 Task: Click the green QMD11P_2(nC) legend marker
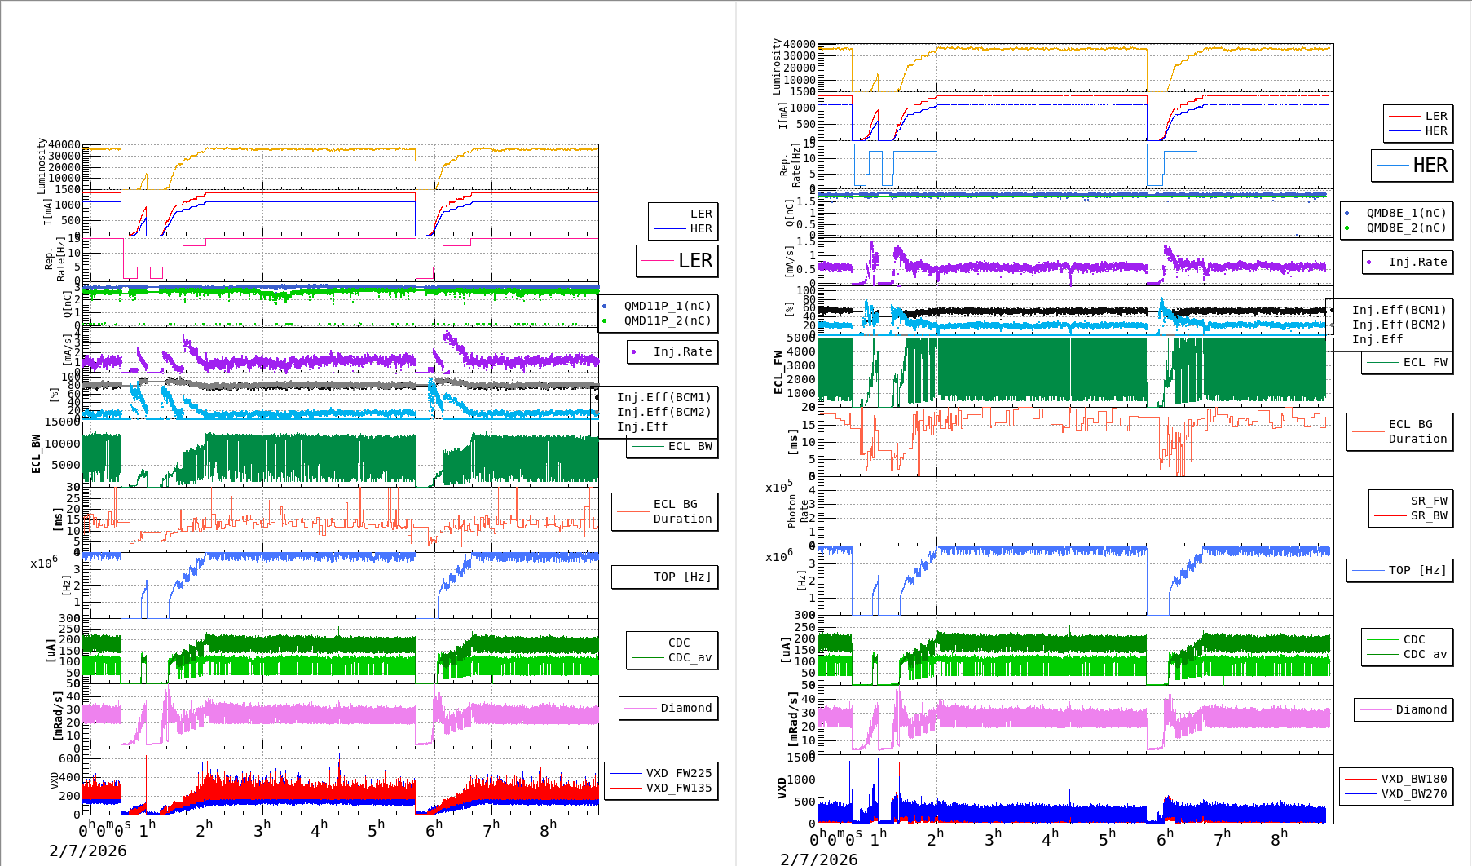604,321
